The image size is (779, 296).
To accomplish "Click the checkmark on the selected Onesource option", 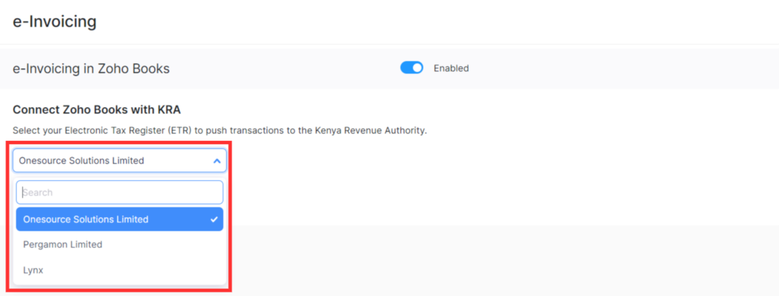I will tap(214, 220).
